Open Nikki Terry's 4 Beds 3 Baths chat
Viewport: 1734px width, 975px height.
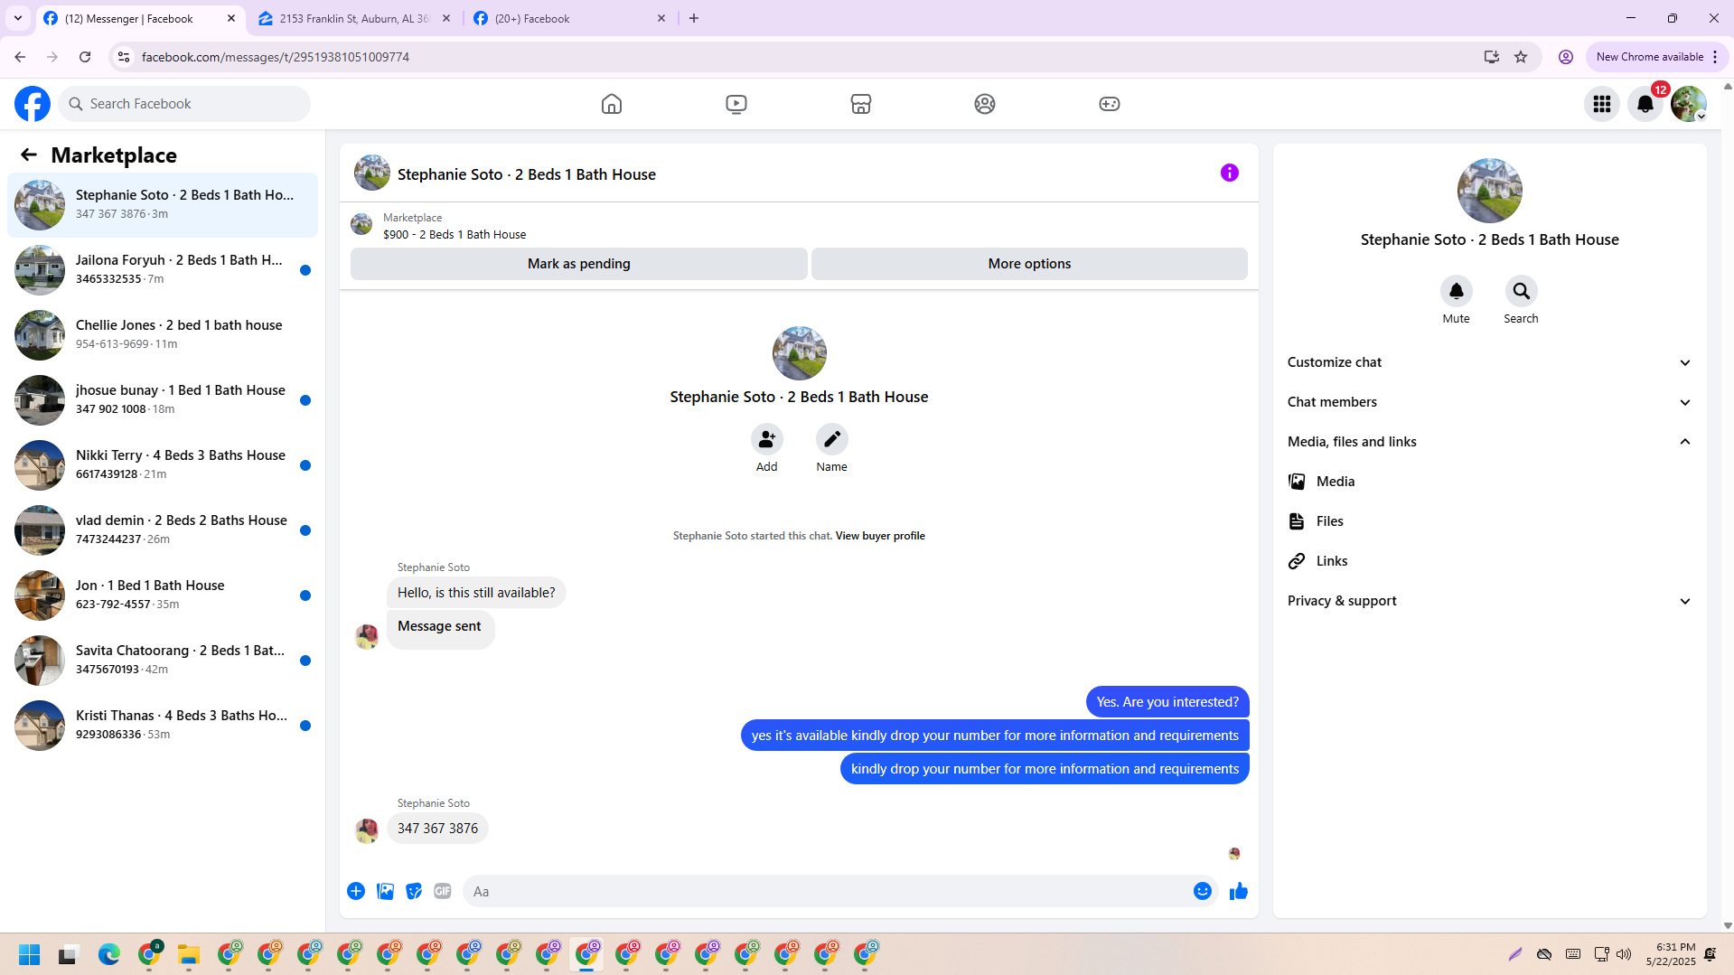tap(163, 465)
